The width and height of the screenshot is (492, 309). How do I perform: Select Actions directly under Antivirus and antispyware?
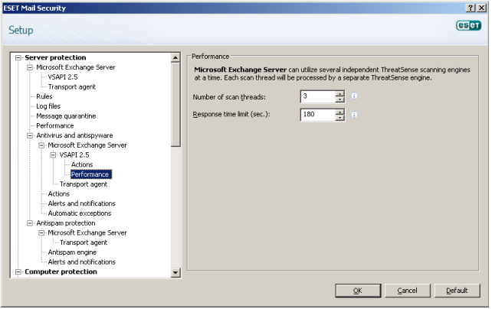click(59, 194)
